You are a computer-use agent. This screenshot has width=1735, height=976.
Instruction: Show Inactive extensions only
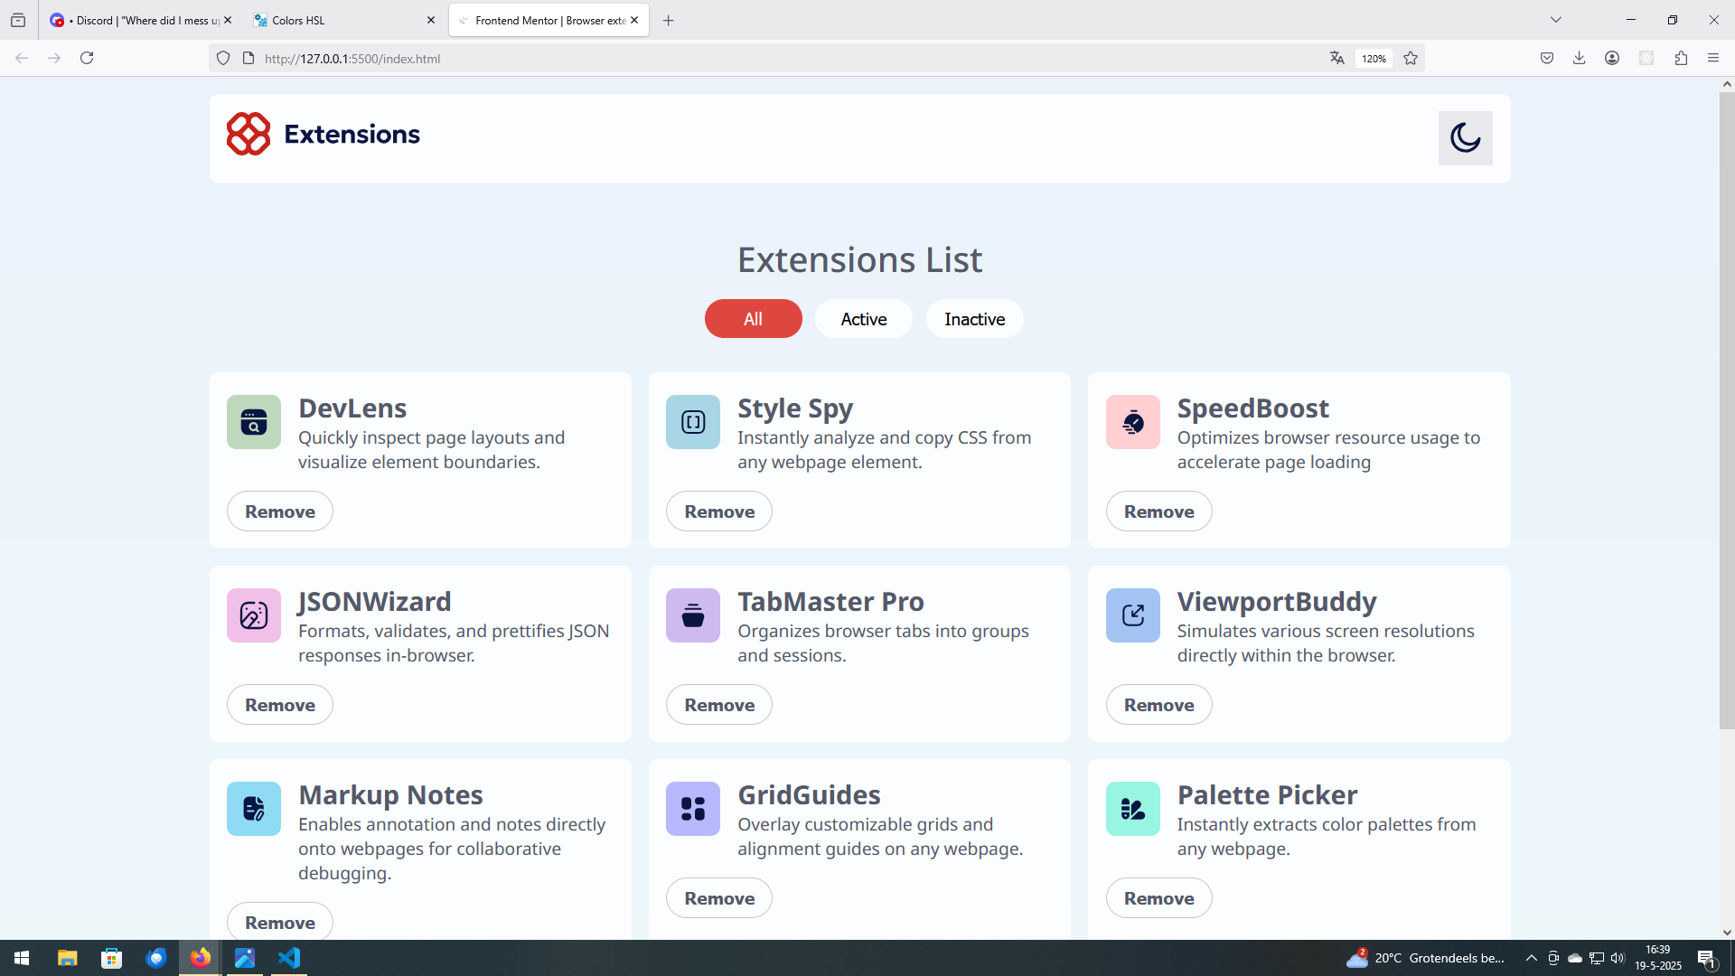974,319
